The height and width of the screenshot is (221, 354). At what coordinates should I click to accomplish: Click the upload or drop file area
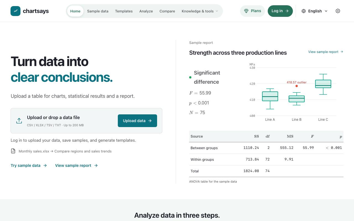[x=86, y=121]
